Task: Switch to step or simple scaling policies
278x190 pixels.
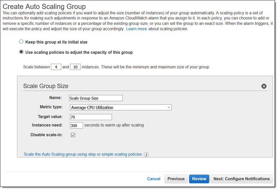Action: [x=82, y=154]
